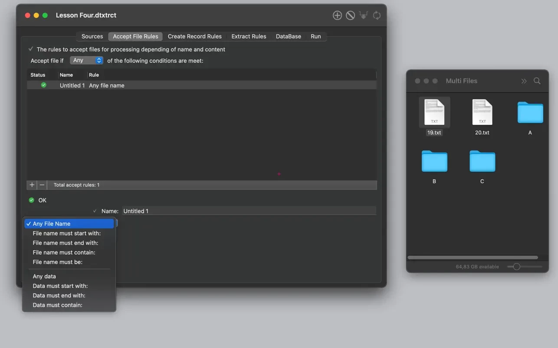558x348 pixels.
Task: Switch to the Extract Rules tab
Action: click(249, 36)
